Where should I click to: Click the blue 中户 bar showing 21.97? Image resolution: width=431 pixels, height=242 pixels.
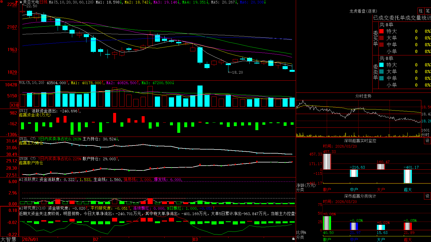(x=354, y=226)
